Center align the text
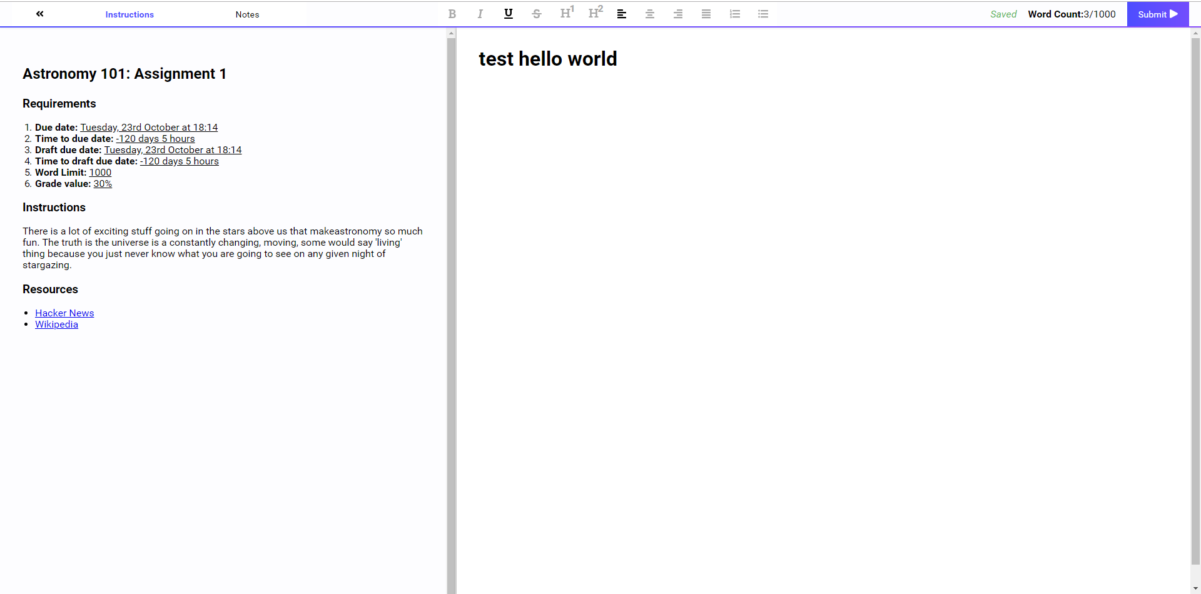The image size is (1201, 594). 650,14
